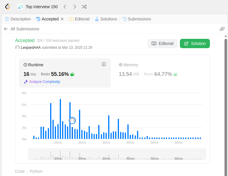The width and height of the screenshot is (228, 176).
Task: Switch to the Solutions tab
Action: click(106, 19)
